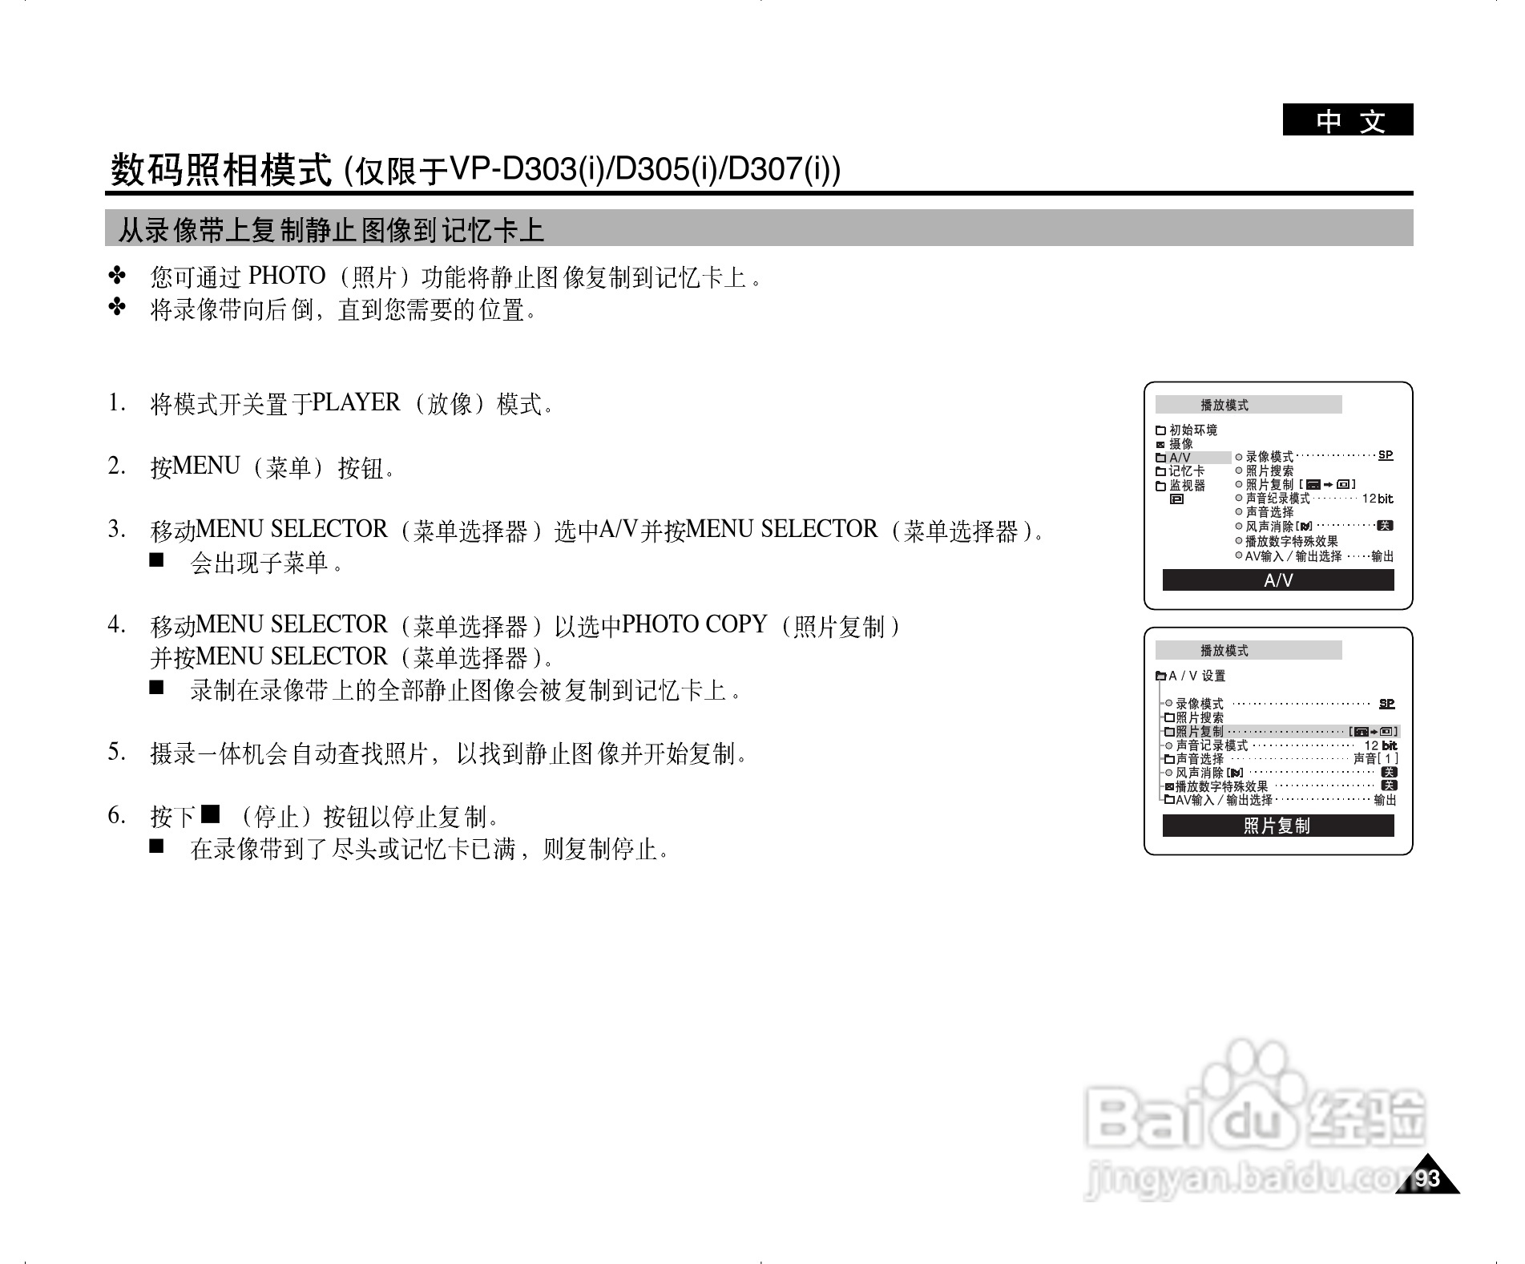Select 录像模式 bullet in A/V 设置 screen
Image resolution: width=1525 pixels, height=1264 pixels.
1169,703
